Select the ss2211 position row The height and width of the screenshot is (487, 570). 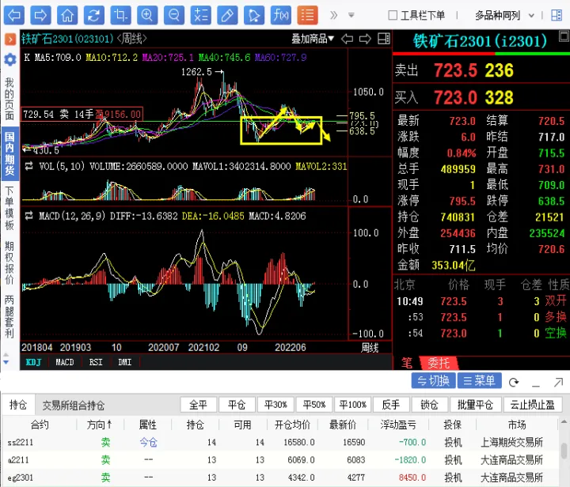[279, 442]
